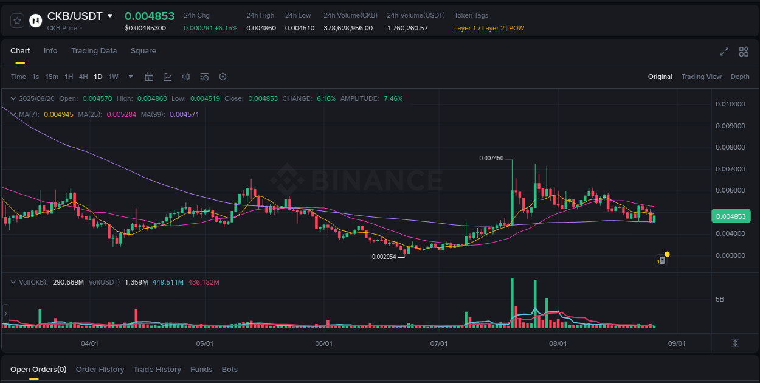
Task: Switch to the Trading Data tab
Action: click(x=94, y=51)
